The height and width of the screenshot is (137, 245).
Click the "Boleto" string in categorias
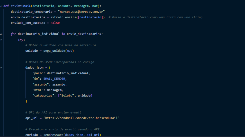pyautogui.click(x=67, y=96)
